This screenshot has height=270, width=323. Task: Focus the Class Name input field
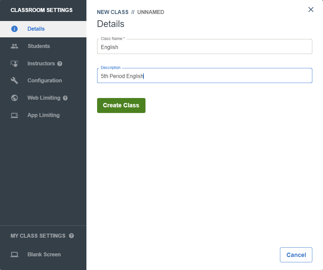click(x=205, y=47)
